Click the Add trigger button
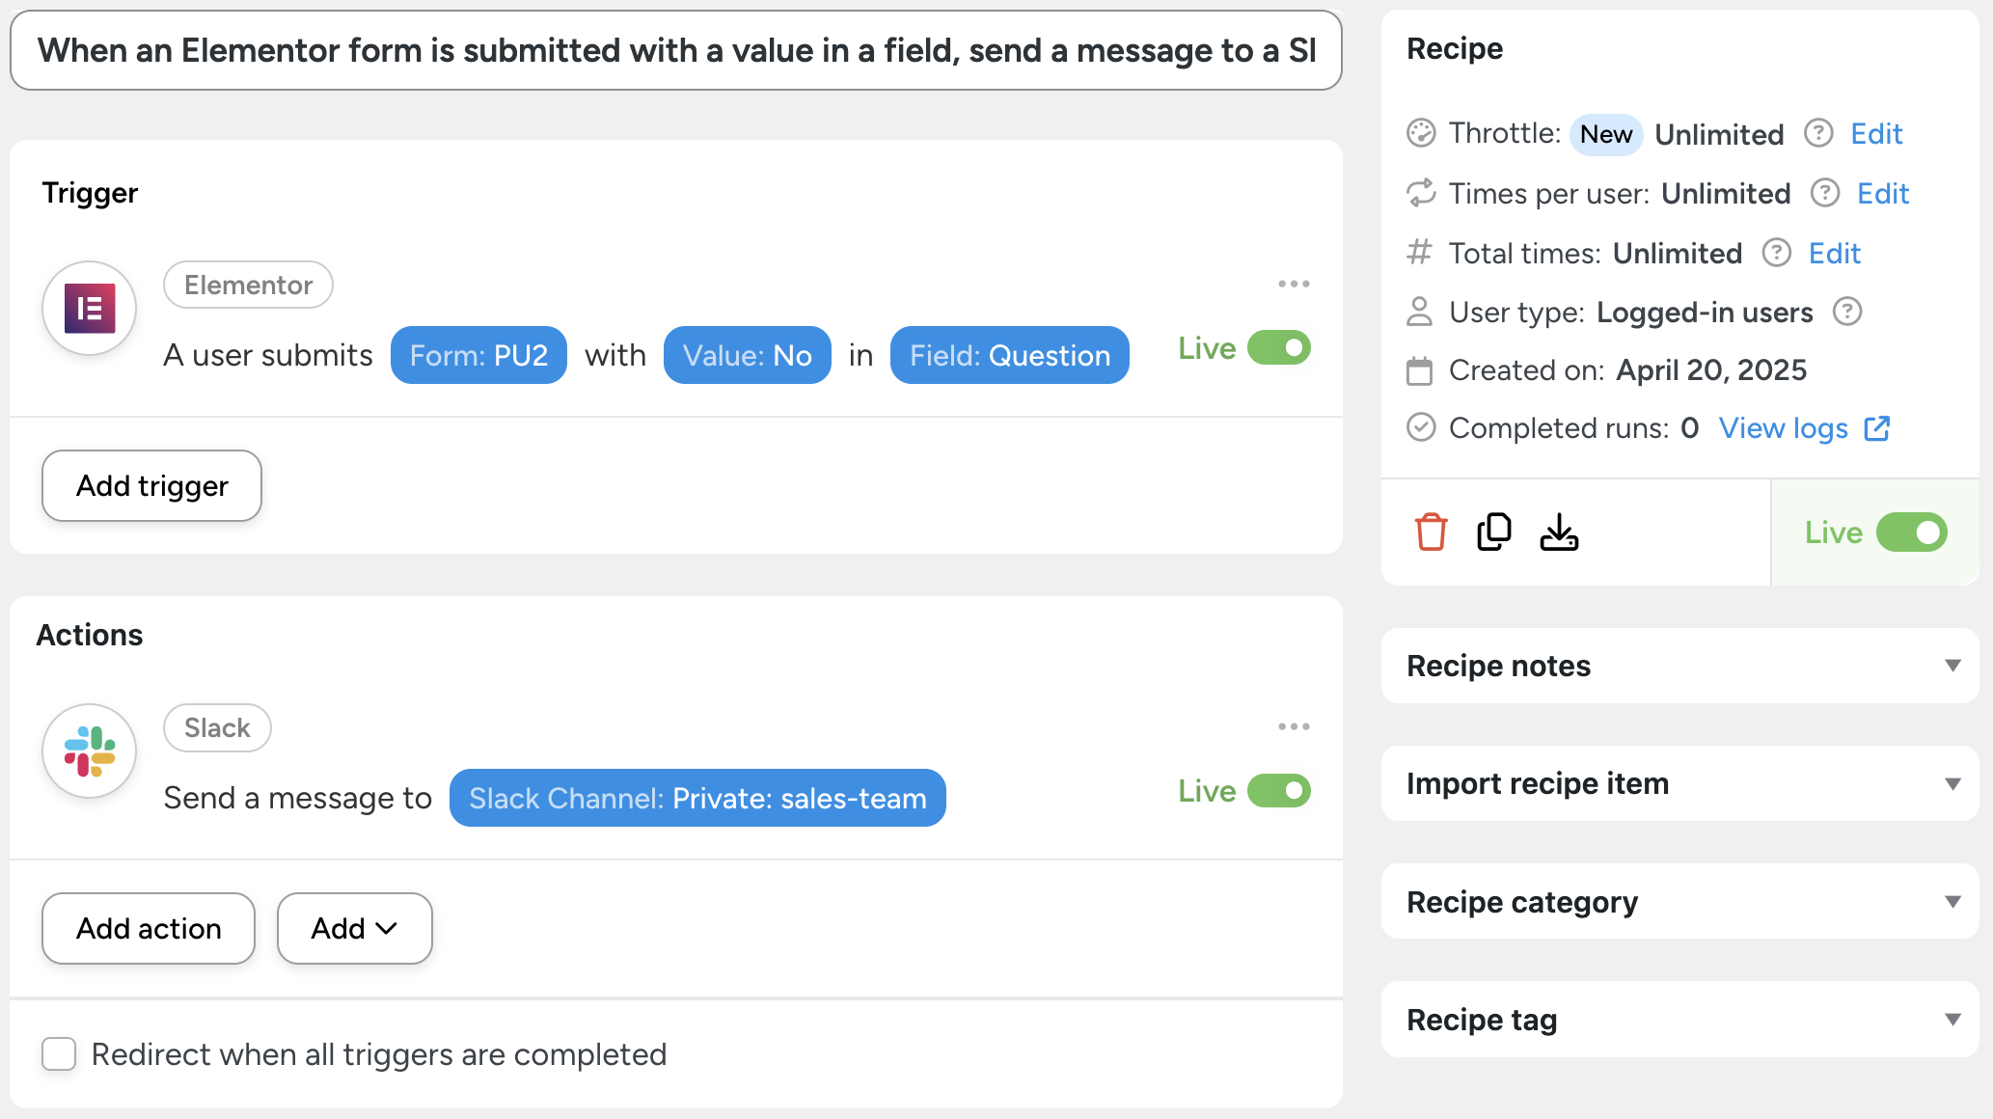 [151, 485]
